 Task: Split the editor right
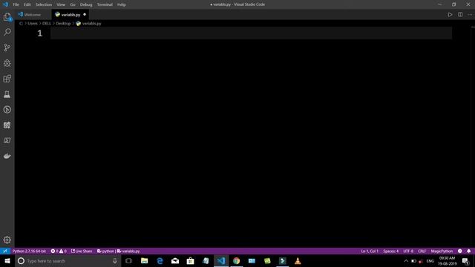click(x=460, y=15)
